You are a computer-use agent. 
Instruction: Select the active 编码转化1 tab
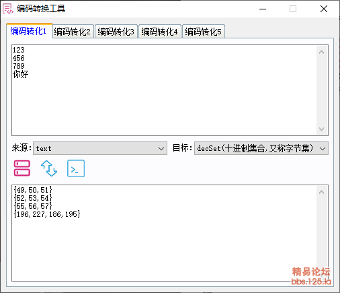[x=29, y=31]
